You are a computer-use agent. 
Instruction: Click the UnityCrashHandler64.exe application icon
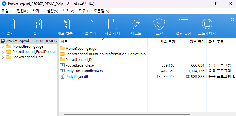(x=62, y=71)
